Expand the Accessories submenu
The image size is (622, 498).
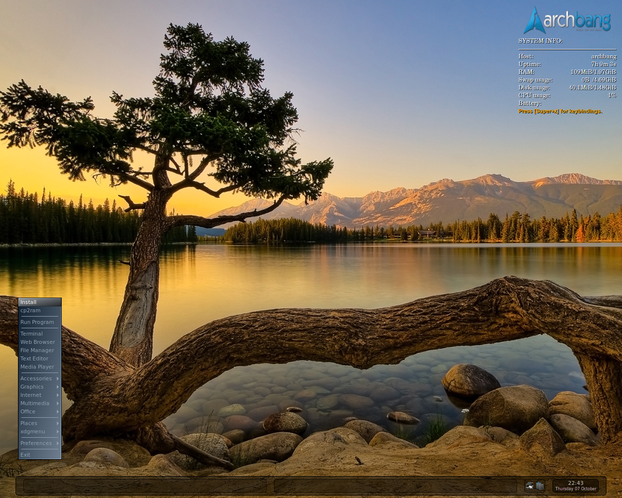(40, 378)
